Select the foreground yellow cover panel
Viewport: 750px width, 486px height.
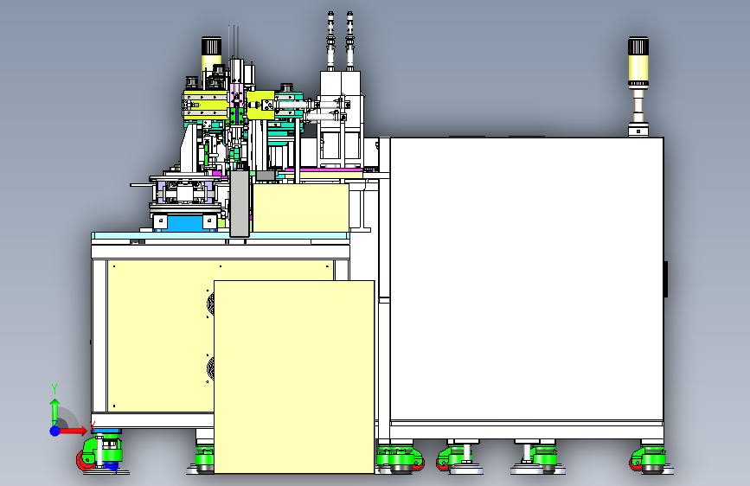coord(294,377)
